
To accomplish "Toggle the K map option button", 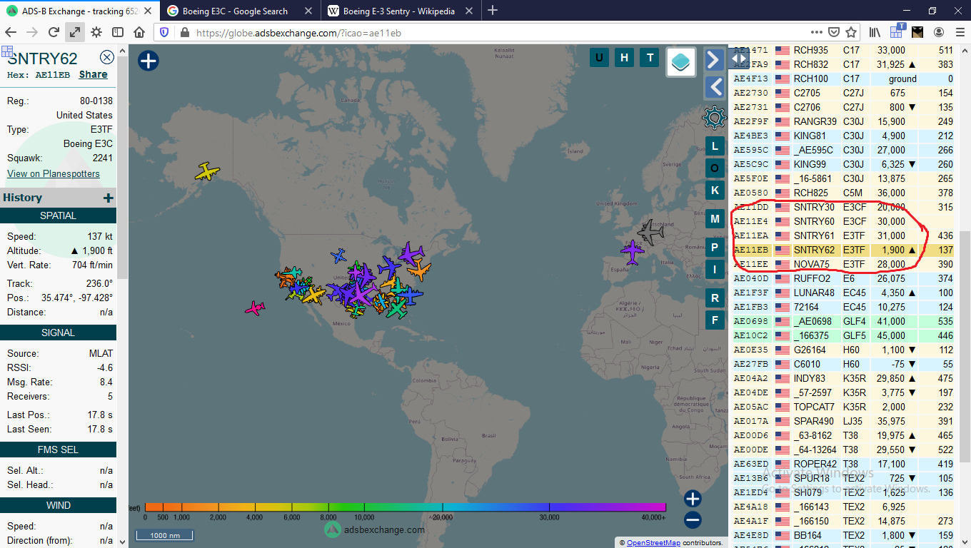I will point(715,190).
